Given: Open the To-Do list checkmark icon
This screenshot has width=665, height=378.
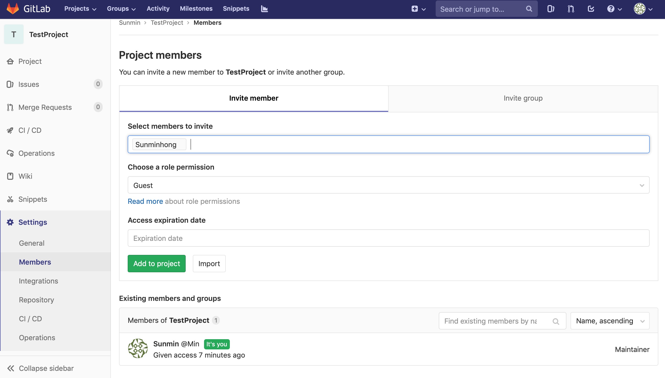Looking at the screenshot, I should [x=591, y=9].
